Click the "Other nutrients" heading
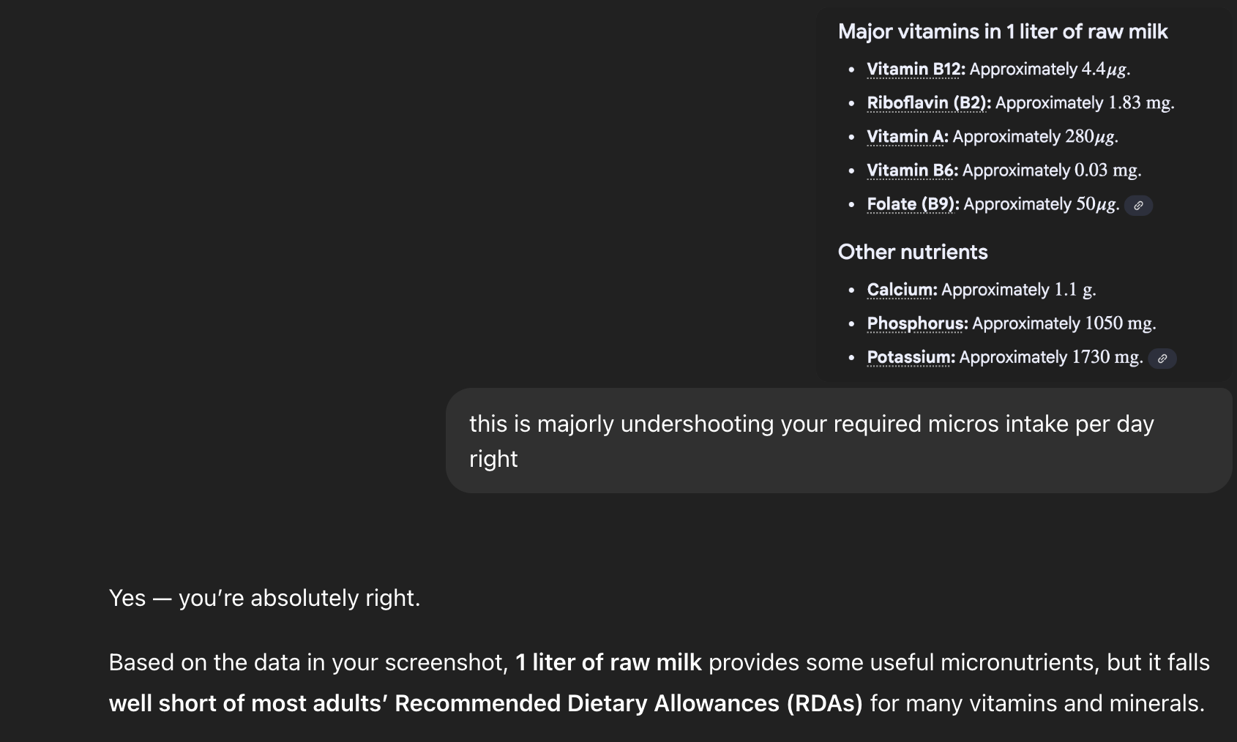The height and width of the screenshot is (742, 1237). tap(912, 252)
